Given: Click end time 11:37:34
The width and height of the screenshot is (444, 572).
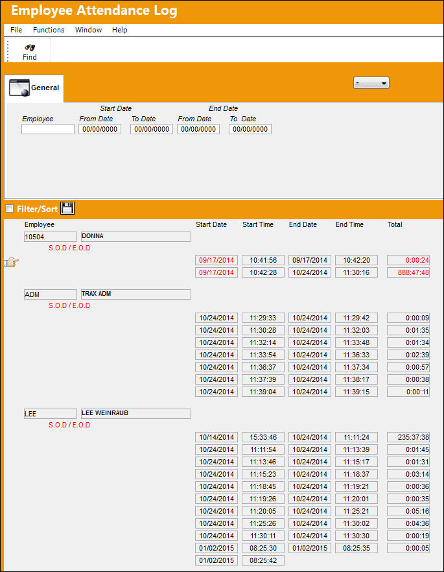Looking at the screenshot, I should [356, 367].
